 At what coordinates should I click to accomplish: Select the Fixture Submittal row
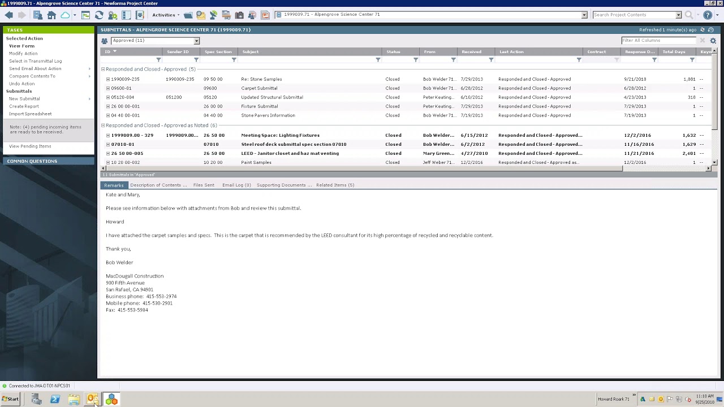click(406, 106)
